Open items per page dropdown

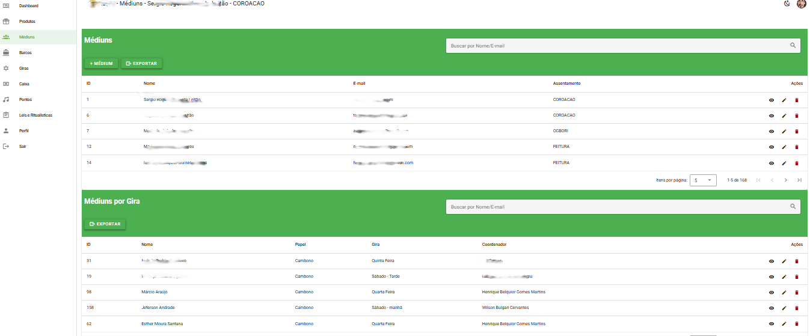703,180
